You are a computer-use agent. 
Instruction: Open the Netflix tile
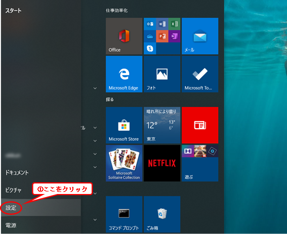pos(162,163)
